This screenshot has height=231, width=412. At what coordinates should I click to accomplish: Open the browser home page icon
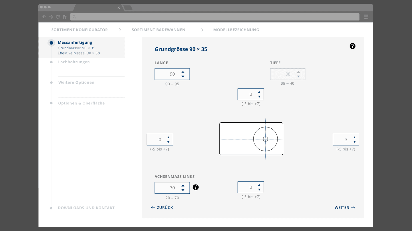coord(65,17)
